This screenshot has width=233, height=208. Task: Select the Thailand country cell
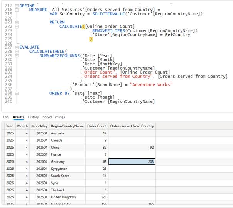pyautogui.click(x=67, y=190)
